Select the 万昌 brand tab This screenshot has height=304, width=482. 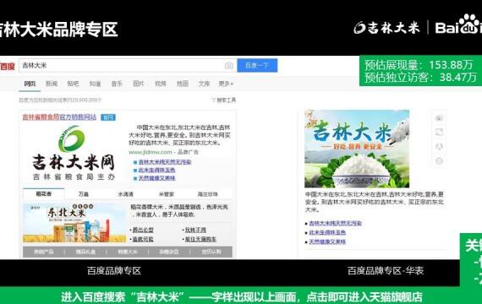(x=84, y=194)
